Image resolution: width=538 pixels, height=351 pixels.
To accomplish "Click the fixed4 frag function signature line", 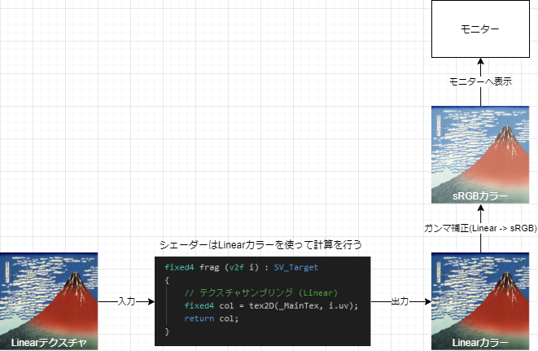I will 241,267.
